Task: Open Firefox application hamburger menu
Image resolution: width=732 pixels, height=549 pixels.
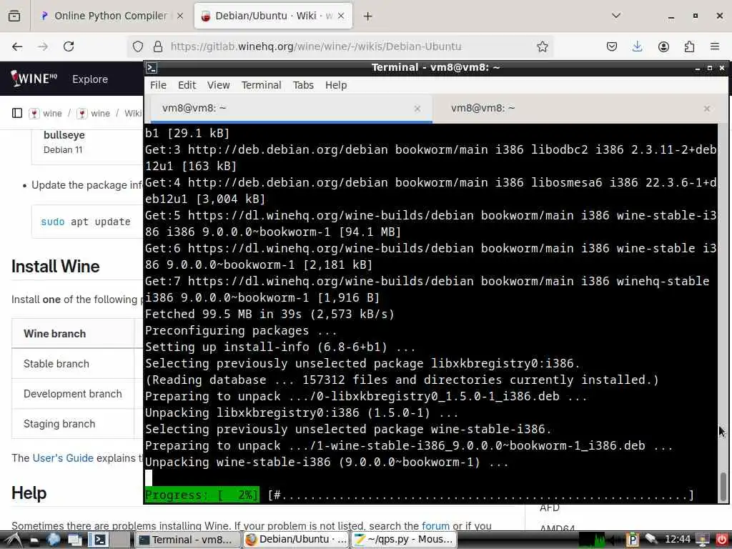Action: (x=715, y=46)
